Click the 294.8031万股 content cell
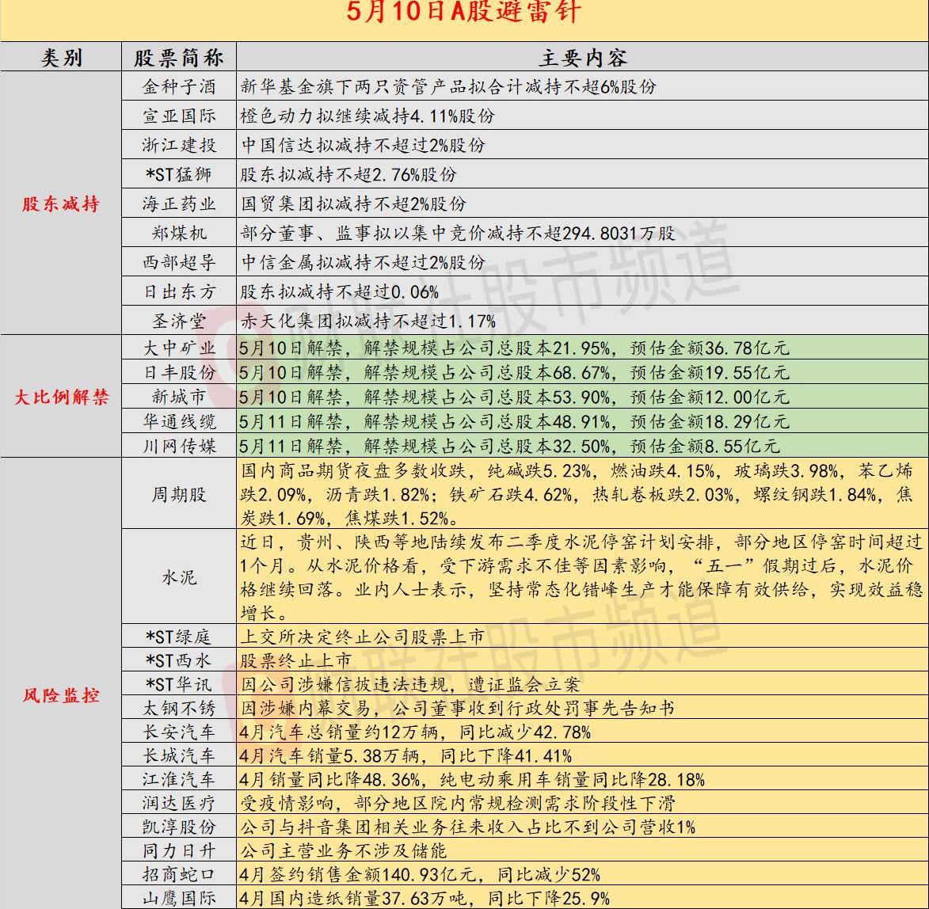The width and height of the screenshot is (929, 909). (x=582, y=233)
